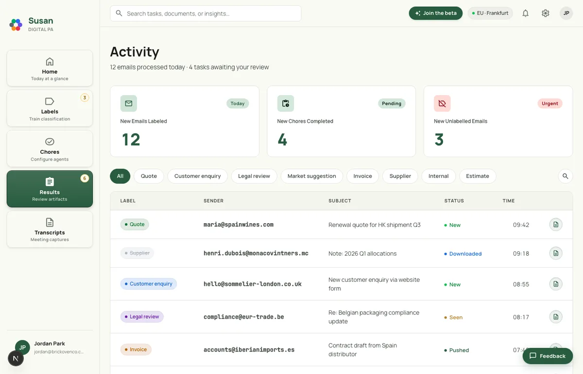Click the search magnifier beside filter chips
Image resolution: width=583 pixels, height=374 pixels.
click(x=565, y=176)
